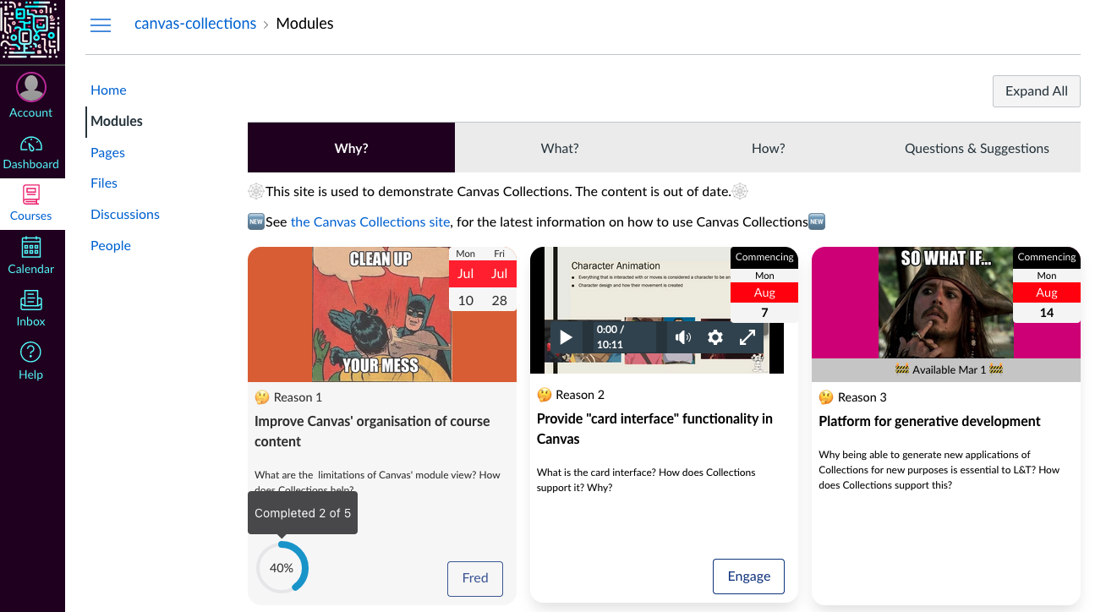Open Files in course navigation
Viewport: 1095px width, 612px height.
[104, 183]
